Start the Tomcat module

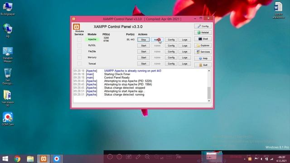click(x=144, y=63)
